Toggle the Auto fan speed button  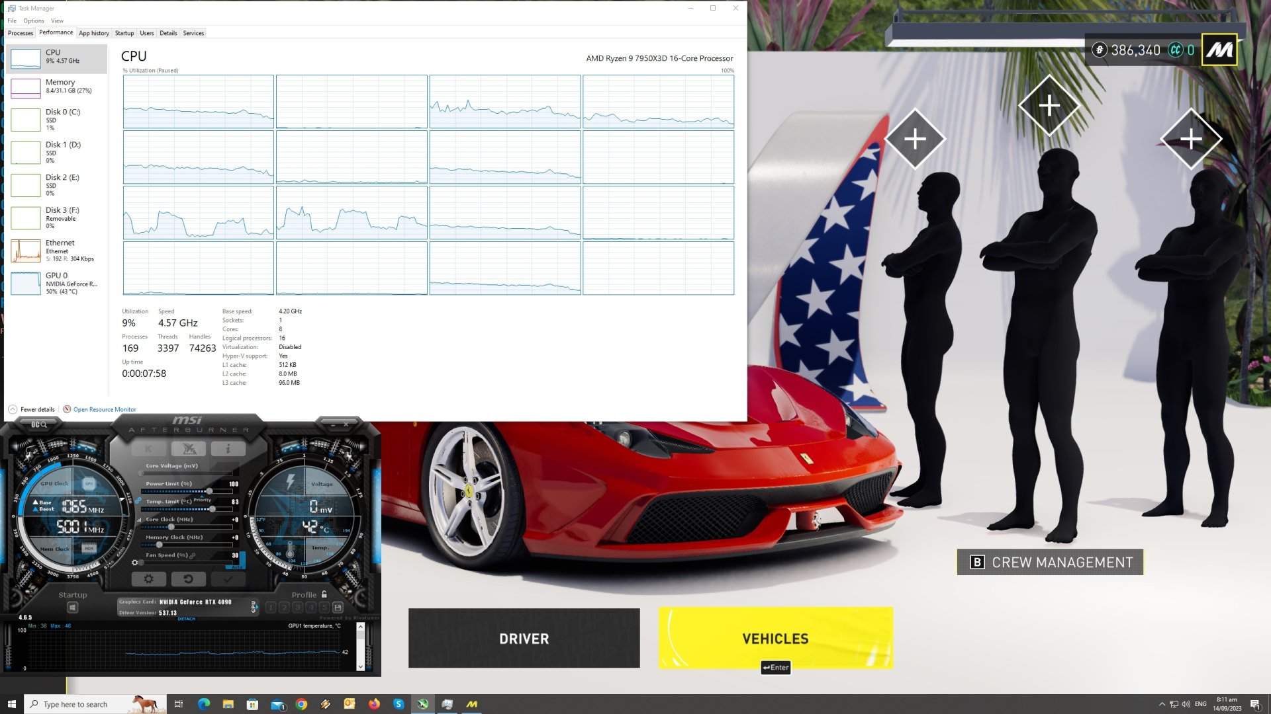click(237, 567)
